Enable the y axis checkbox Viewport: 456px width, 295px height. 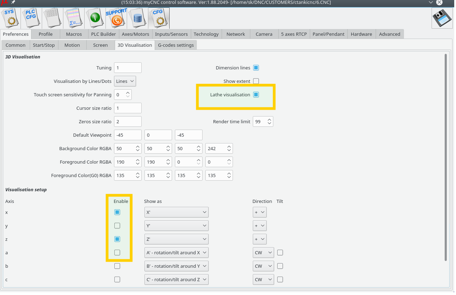click(117, 226)
